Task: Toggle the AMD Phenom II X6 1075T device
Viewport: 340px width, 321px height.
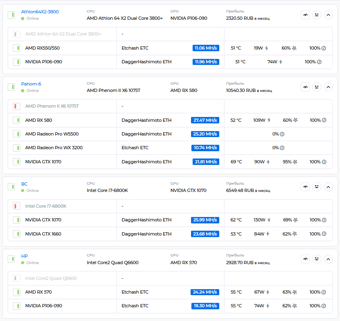Action: pos(17,106)
